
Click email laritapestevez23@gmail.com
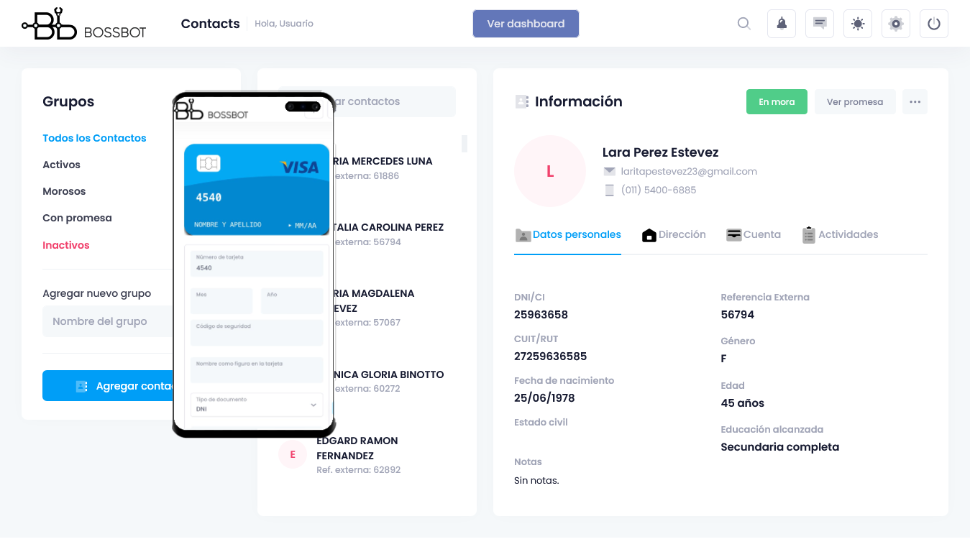pos(689,171)
